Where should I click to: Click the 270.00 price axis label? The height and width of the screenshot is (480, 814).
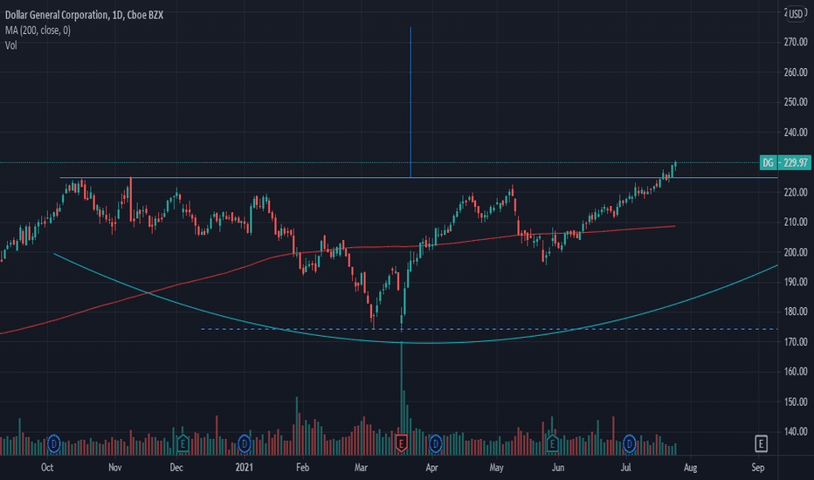[x=796, y=42]
